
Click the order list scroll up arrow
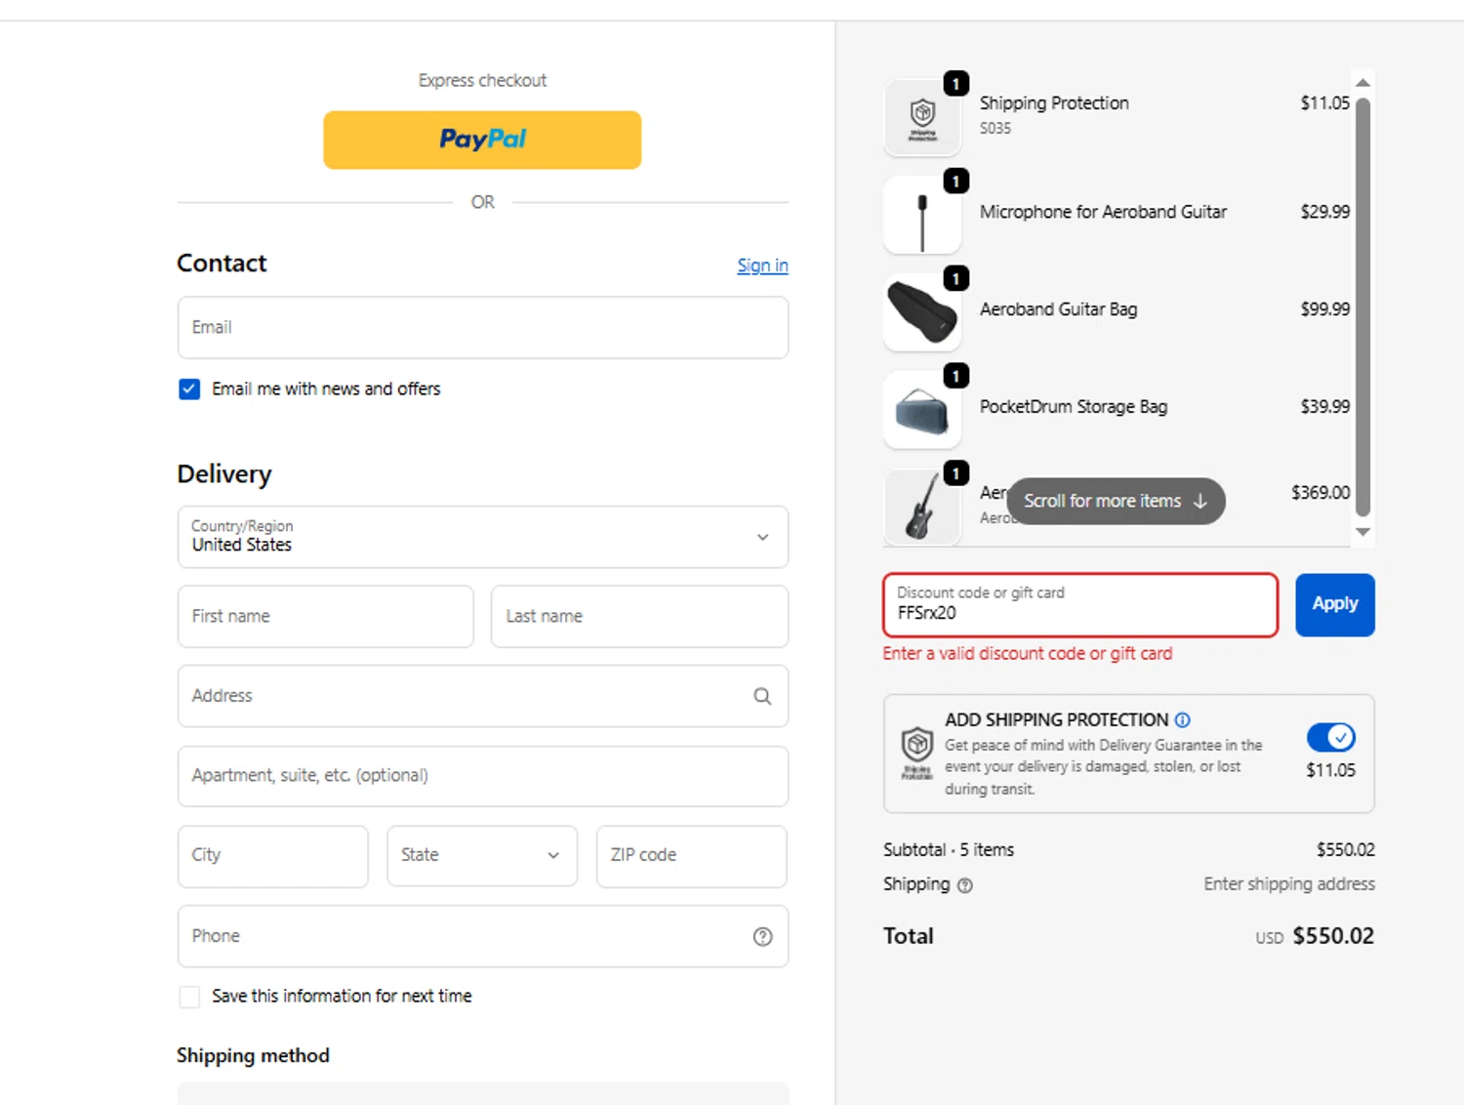pyautogui.click(x=1363, y=83)
